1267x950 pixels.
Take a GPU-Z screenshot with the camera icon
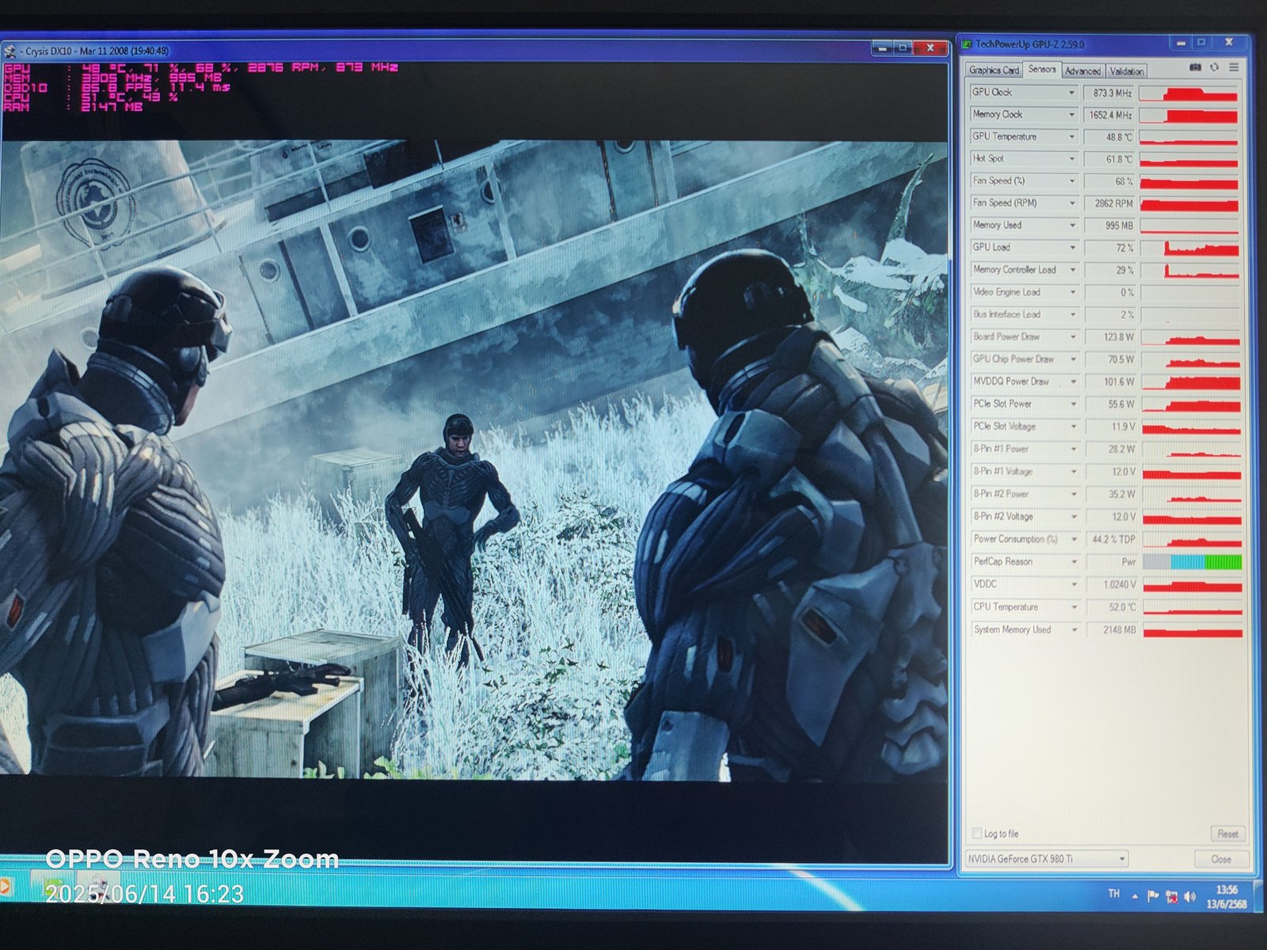(1196, 67)
